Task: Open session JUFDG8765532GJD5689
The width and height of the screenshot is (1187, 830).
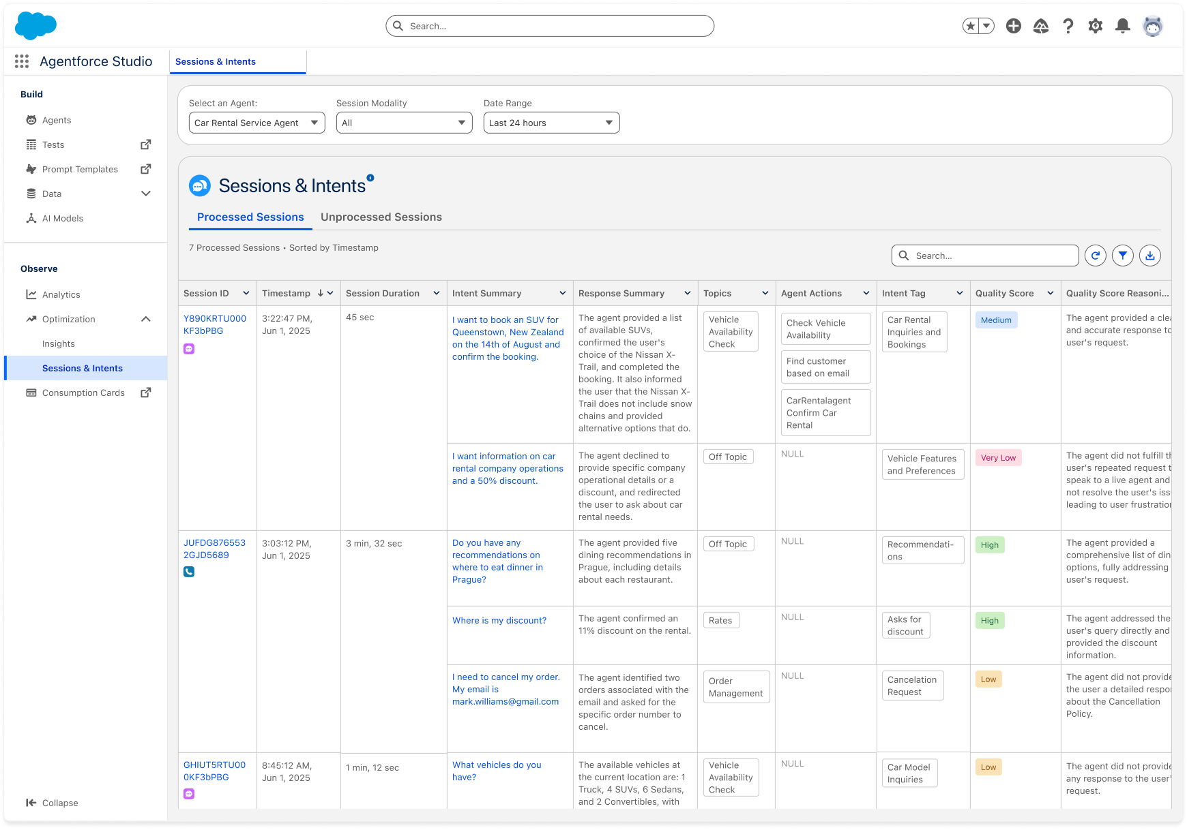Action: pos(214,549)
